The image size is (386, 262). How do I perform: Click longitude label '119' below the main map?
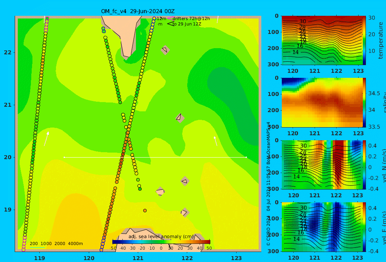pos(40,258)
